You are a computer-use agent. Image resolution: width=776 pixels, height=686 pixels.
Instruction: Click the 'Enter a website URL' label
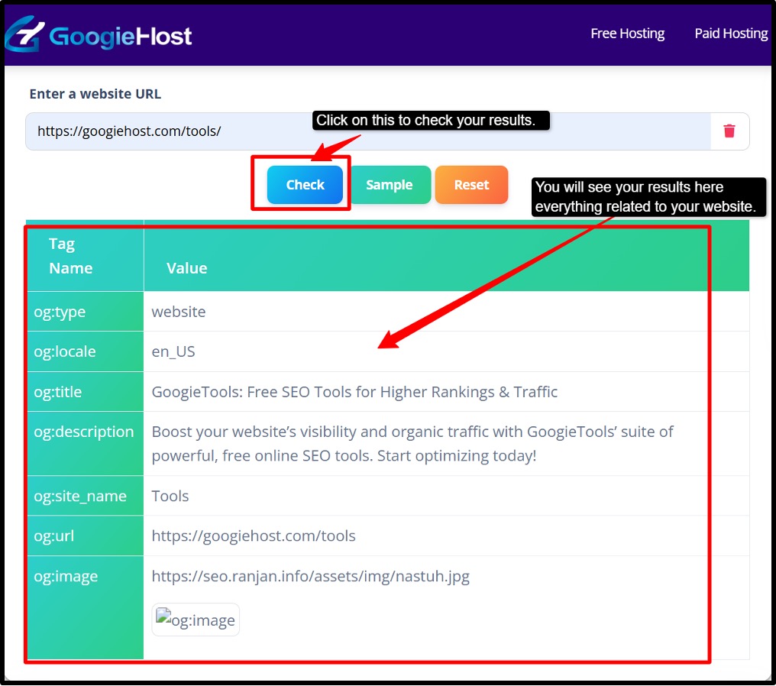(95, 94)
